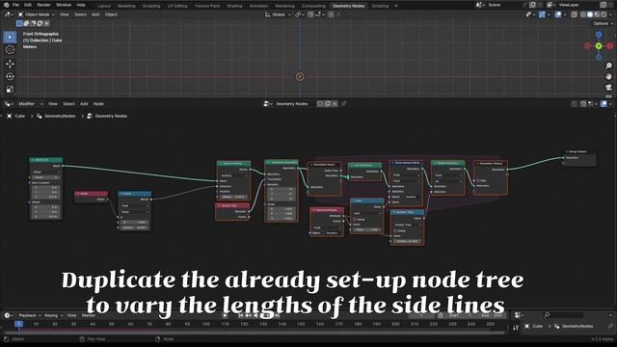Open the Node menu in the node editor

(98, 104)
